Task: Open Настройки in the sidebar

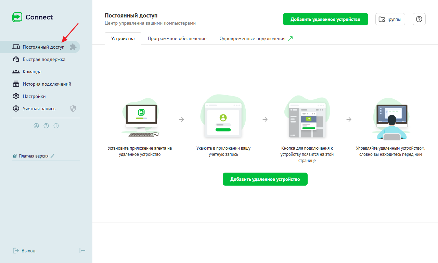Action: pyautogui.click(x=34, y=96)
